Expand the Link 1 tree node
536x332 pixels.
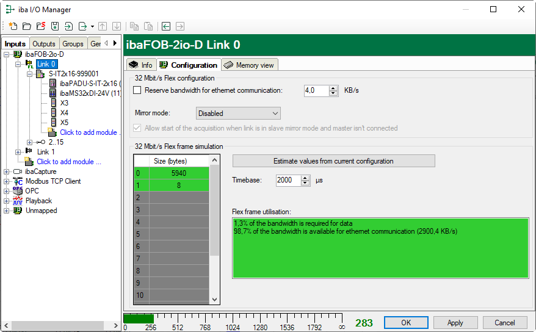click(18, 152)
